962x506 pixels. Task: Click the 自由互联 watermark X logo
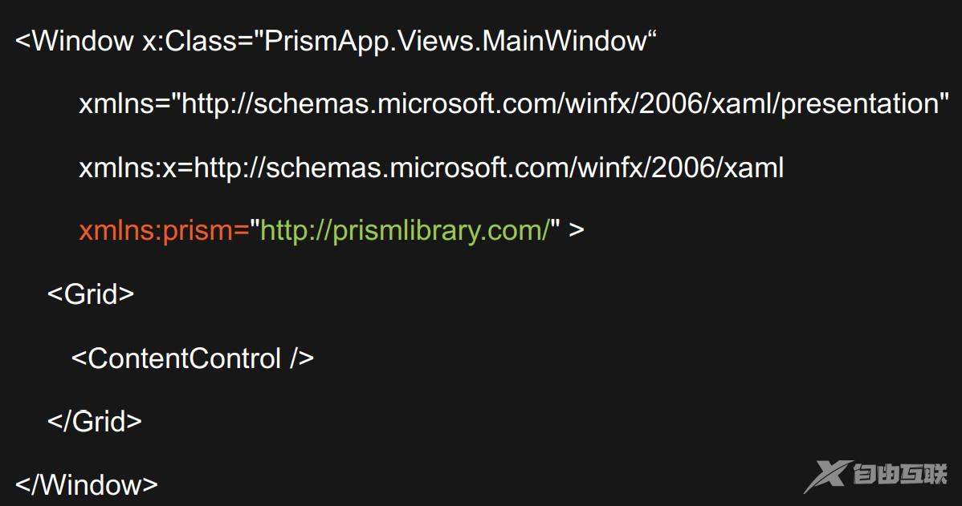click(825, 476)
